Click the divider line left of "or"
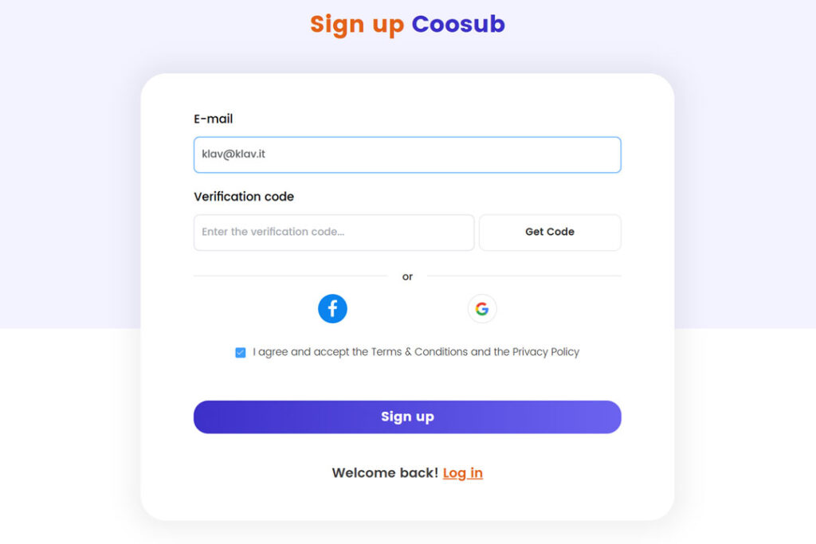 (x=290, y=276)
